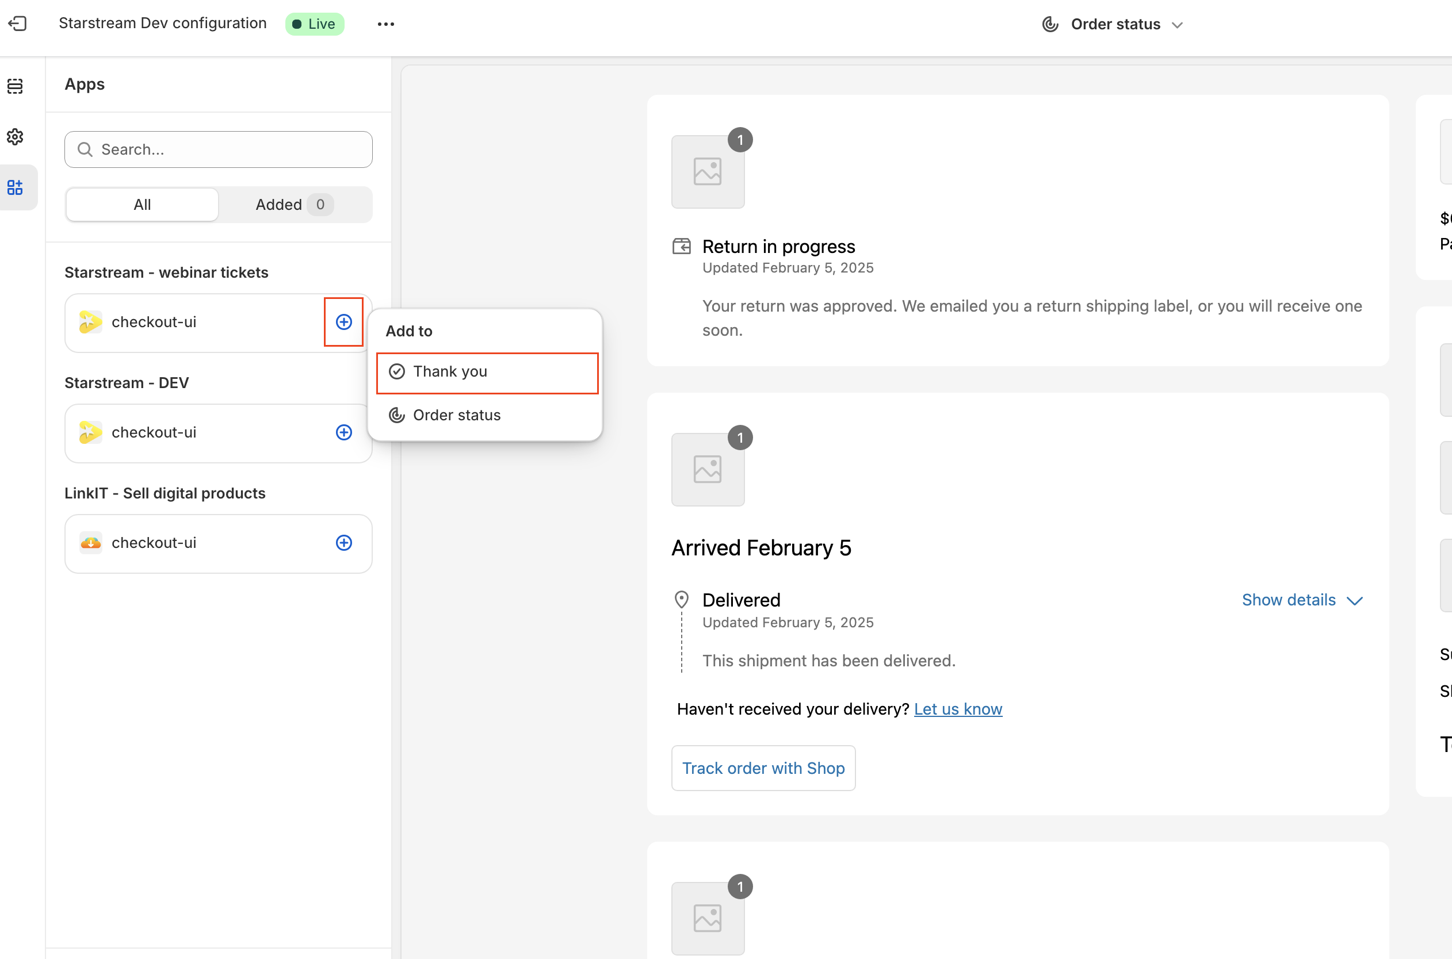The height and width of the screenshot is (959, 1452).
Task: Select the Apps sidebar icon
Action: pyautogui.click(x=16, y=187)
